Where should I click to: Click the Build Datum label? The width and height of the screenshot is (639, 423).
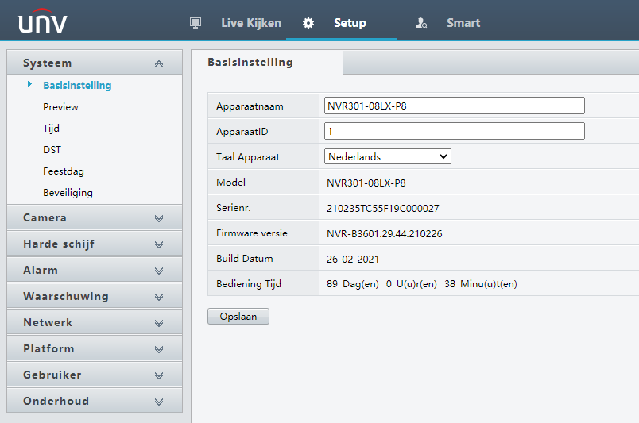coord(245,259)
